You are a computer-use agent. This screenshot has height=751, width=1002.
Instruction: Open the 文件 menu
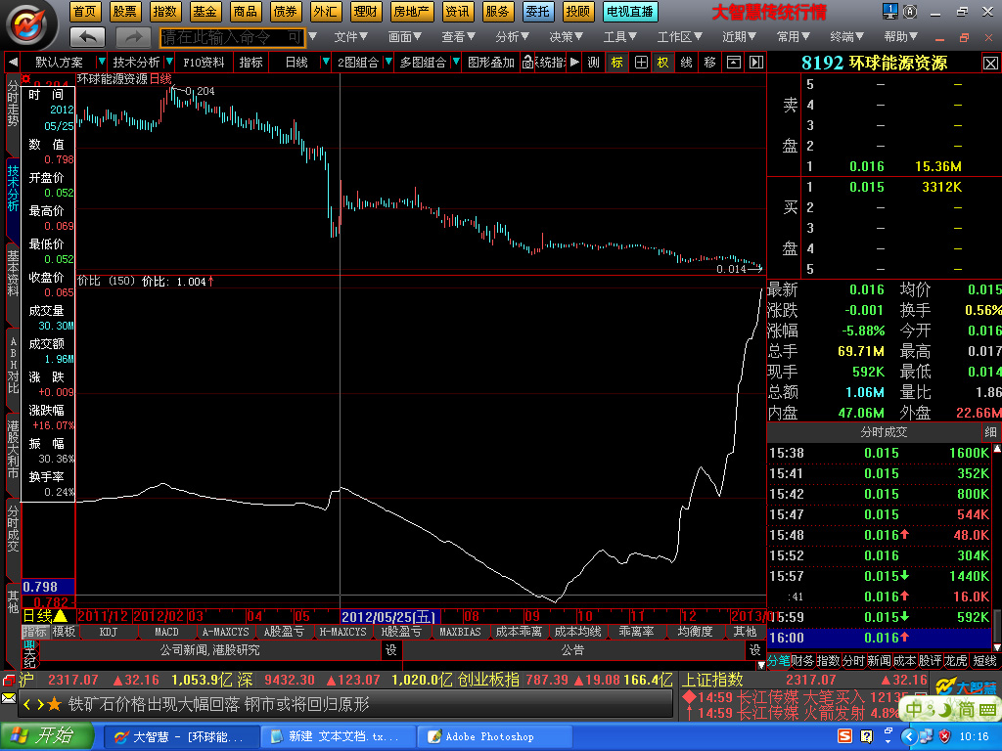(x=351, y=37)
